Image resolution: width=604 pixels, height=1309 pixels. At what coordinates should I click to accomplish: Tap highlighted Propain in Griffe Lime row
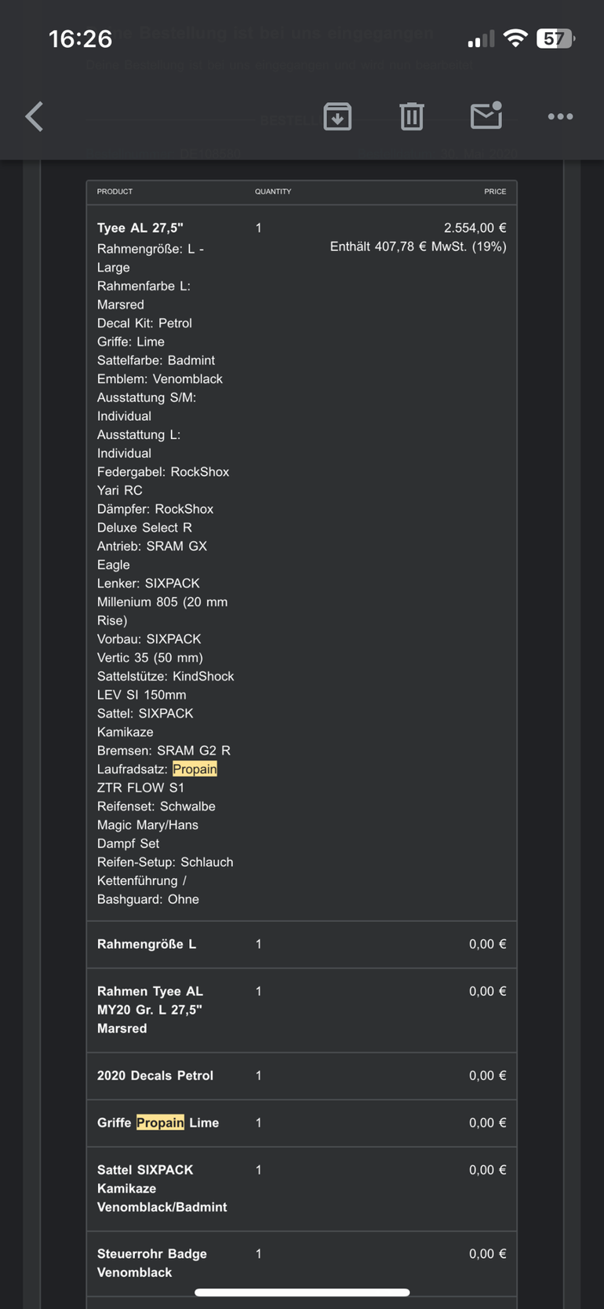tap(160, 1122)
